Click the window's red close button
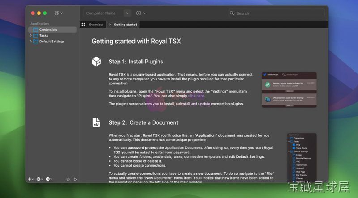 coord(33,13)
